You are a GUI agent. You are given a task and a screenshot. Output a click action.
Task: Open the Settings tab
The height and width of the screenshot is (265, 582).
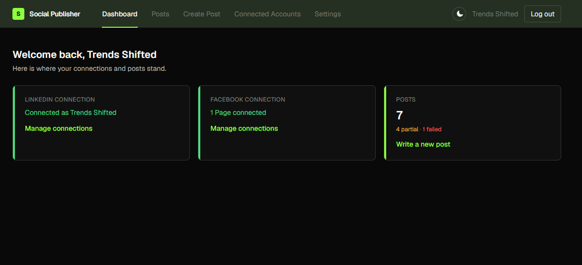coord(328,14)
